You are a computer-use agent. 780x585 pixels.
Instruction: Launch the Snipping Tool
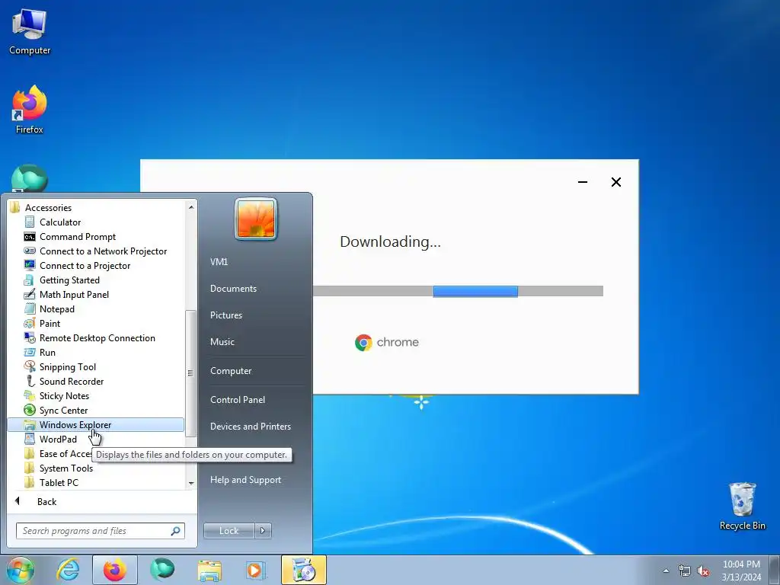pos(67,366)
